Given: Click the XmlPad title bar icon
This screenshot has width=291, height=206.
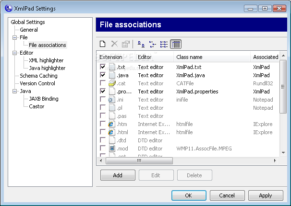Looking at the screenshot, I should 9,8.
